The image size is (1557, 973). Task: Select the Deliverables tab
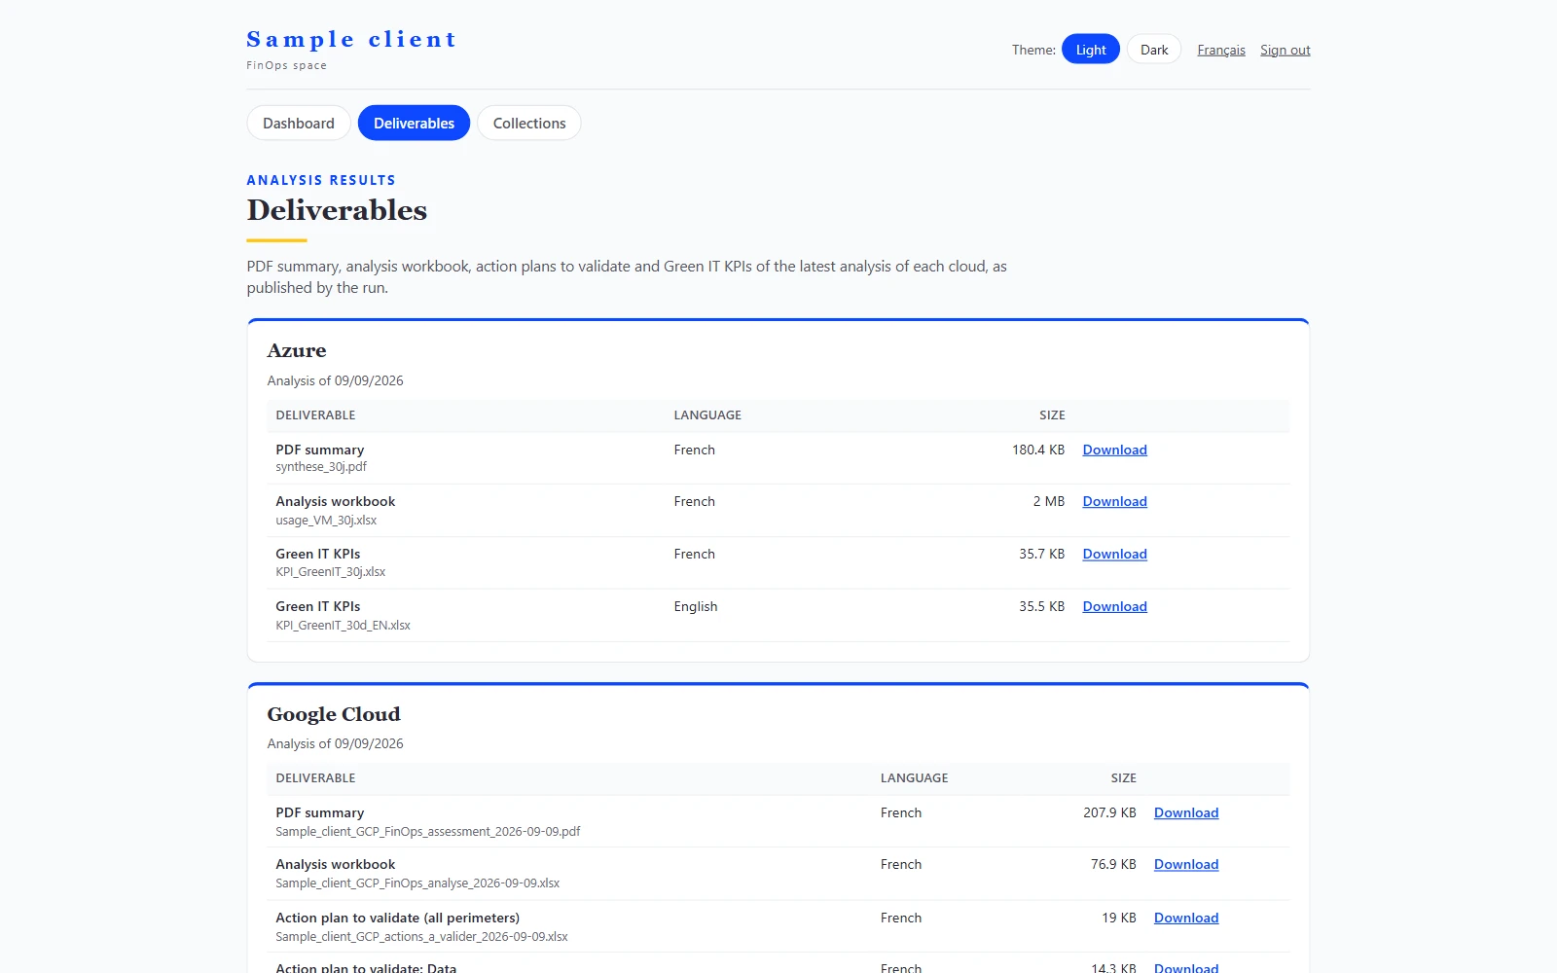[414, 123]
